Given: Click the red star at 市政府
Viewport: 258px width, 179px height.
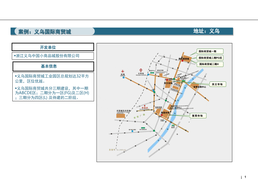Looking at the screenshot, I should 145,105.
